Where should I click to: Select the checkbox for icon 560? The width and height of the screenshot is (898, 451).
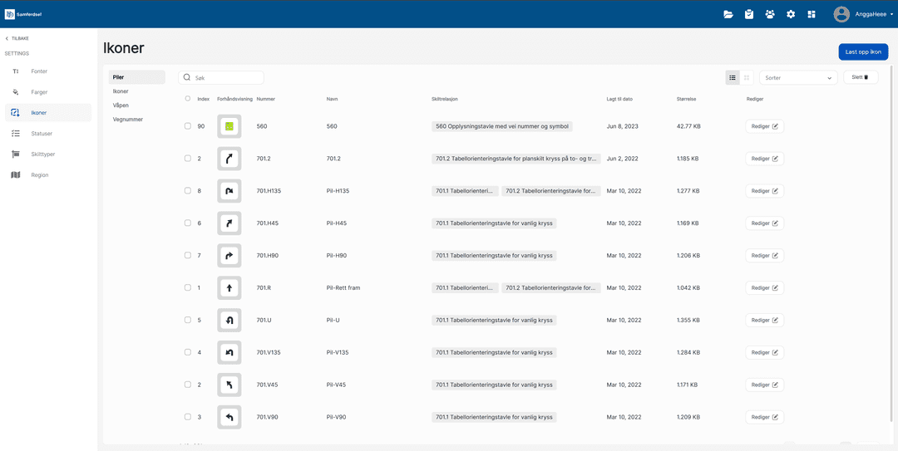coord(188,126)
